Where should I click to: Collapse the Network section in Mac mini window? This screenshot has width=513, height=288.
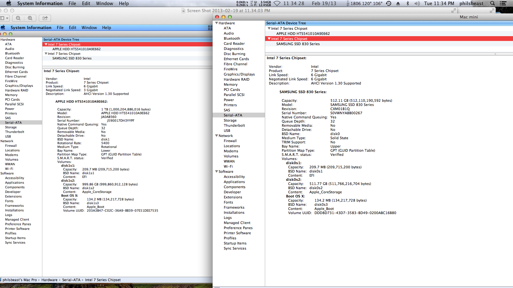[x=217, y=136]
